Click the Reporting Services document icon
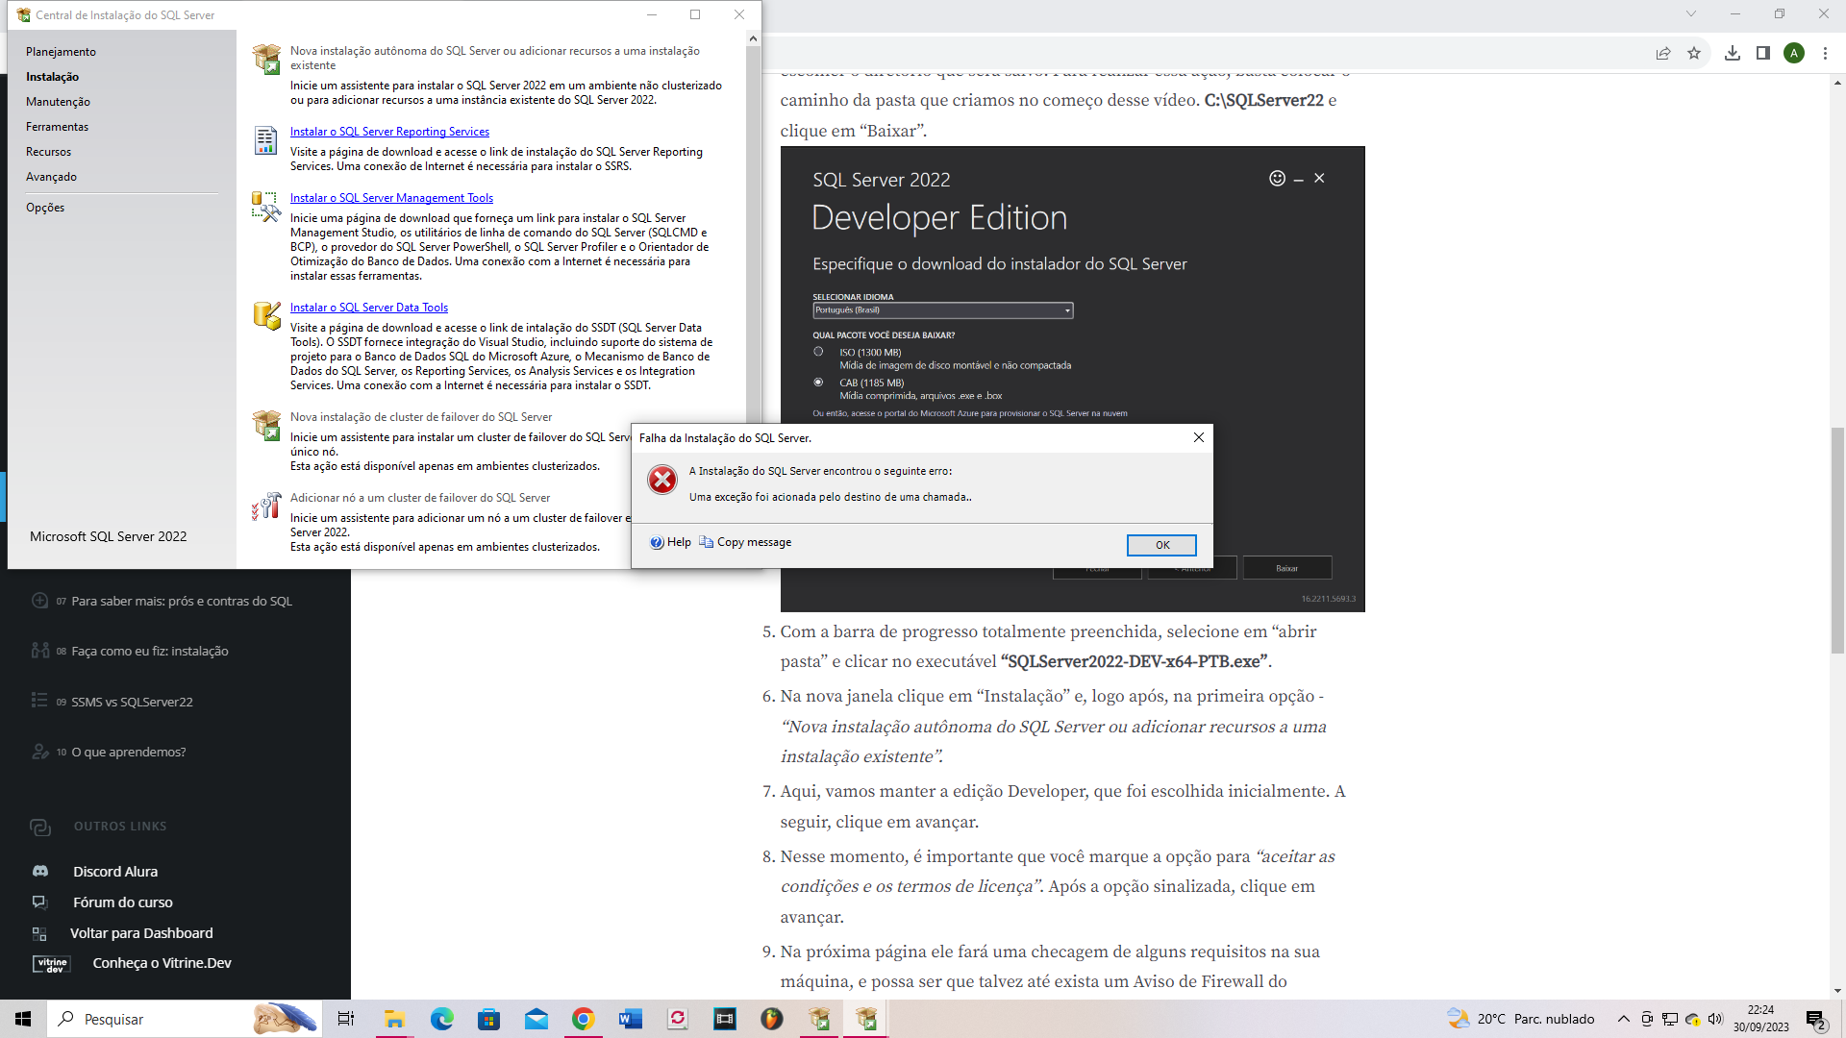 pos(266,140)
